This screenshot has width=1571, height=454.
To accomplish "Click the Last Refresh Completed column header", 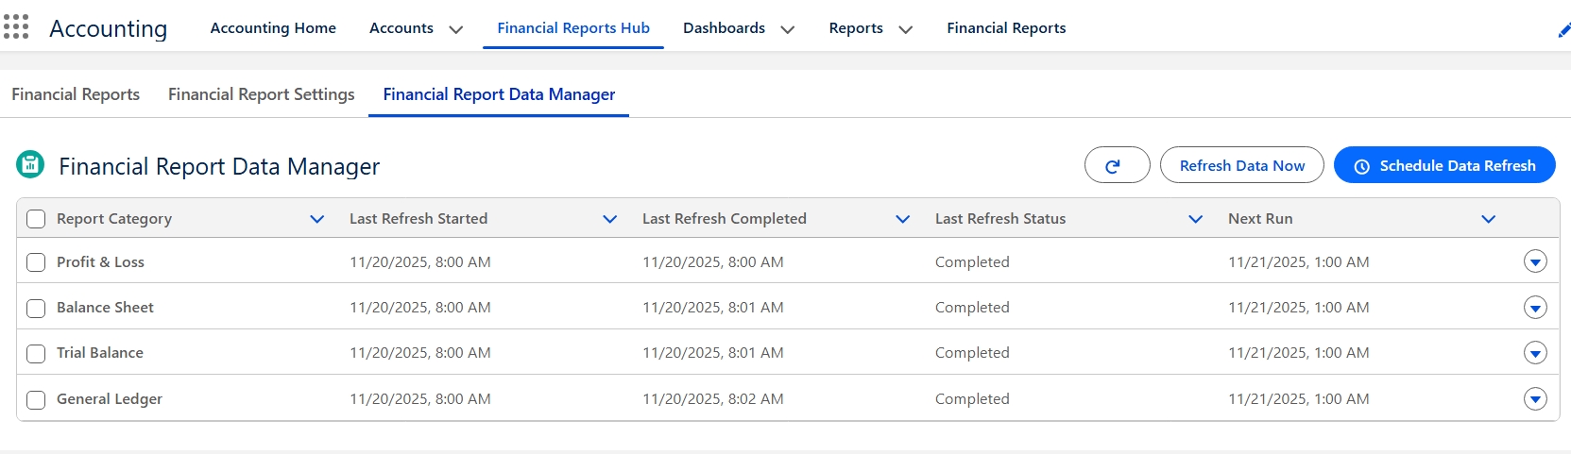I will (725, 219).
